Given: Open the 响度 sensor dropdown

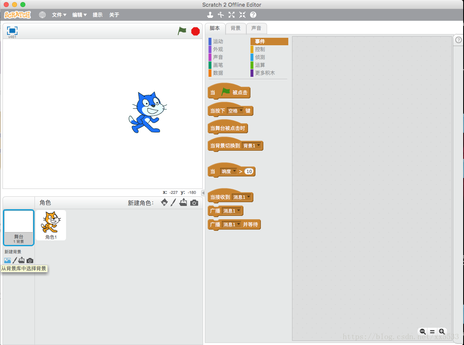Looking at the screenshot, I should point(228,171).
